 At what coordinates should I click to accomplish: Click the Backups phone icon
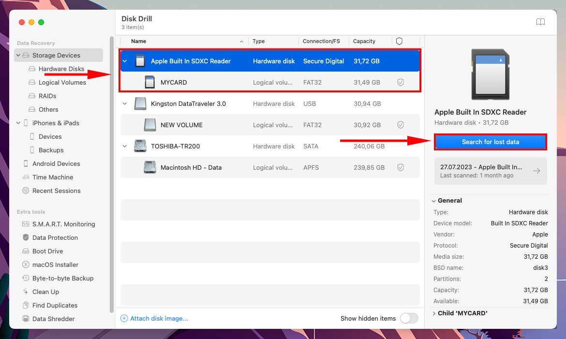(x=32, y=150)
